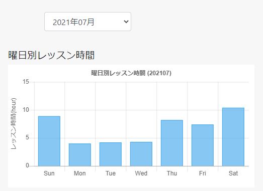
Task: Click the Wed bar in the chart
Action: tap(141, 154)
